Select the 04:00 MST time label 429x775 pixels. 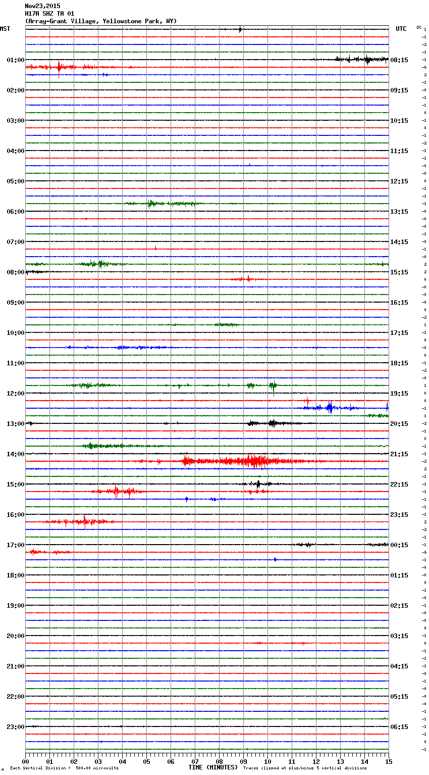[x=16, y=151]
